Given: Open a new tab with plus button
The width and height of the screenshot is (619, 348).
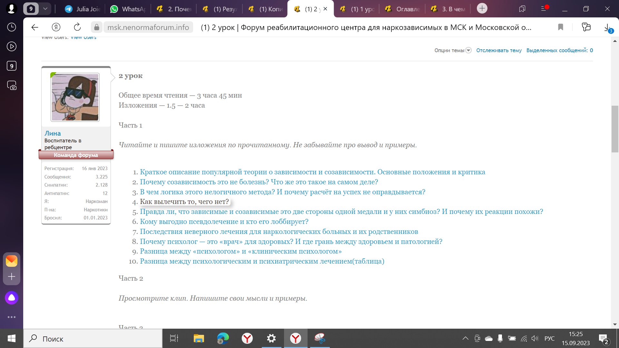Looking at the screenshot, I should point(482,8).
